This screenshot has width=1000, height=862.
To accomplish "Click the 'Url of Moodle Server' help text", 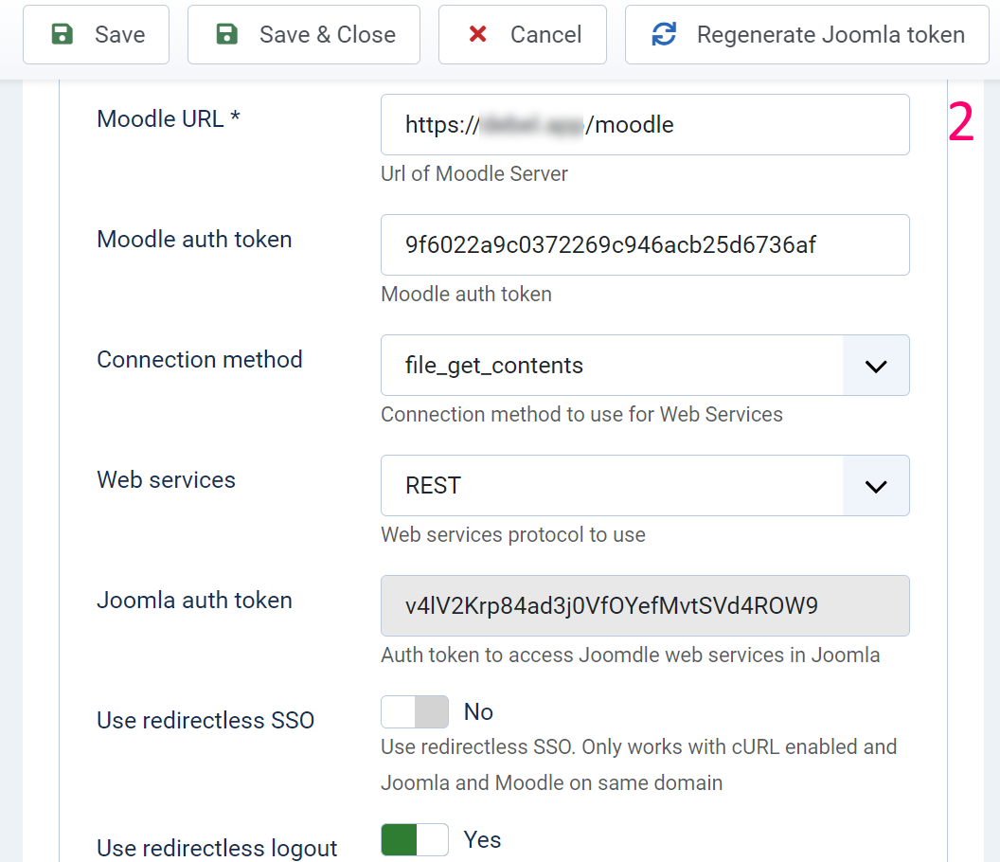I will [473, 173].
